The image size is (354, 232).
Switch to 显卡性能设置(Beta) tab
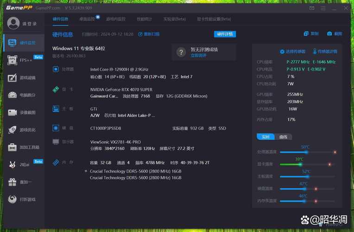(214, 19)
